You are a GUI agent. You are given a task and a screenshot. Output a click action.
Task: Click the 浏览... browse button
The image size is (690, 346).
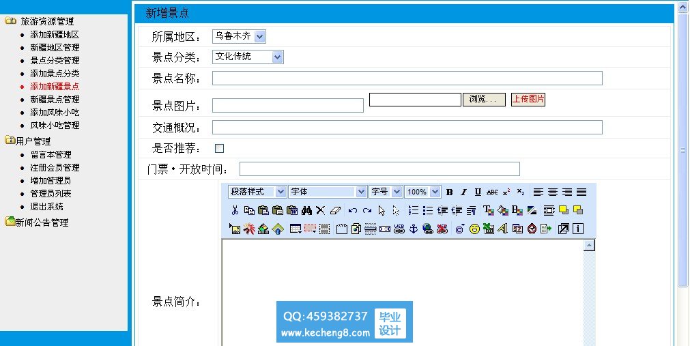(484, 100)
